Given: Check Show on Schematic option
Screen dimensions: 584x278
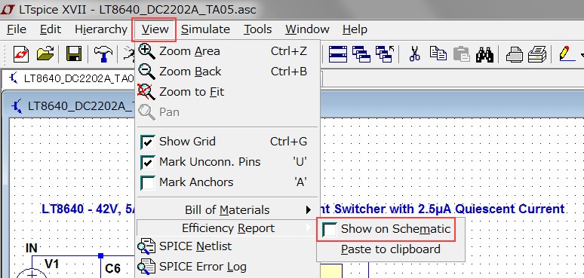Looking at the screenshot, I should tap(330, 229).
